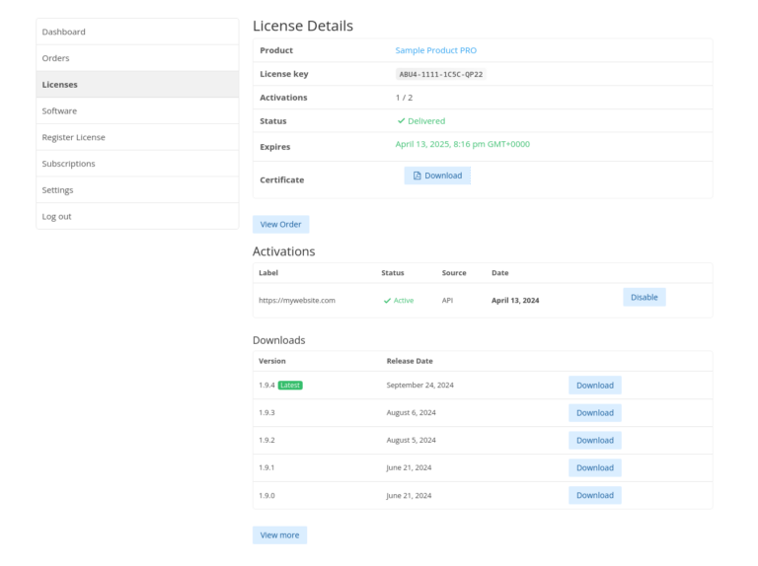The height and width of the screenshot is (566, 758).
Task: Disable the mywebsite.com activation
Action: (644, 297)
